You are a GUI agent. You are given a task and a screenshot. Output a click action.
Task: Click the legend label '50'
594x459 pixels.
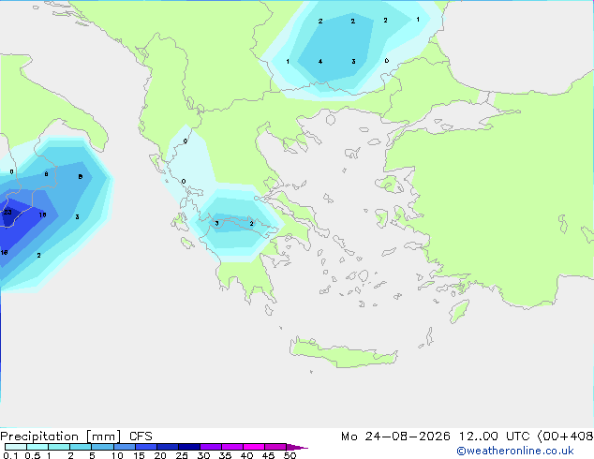pyautogui.click(x=290, y=455)
